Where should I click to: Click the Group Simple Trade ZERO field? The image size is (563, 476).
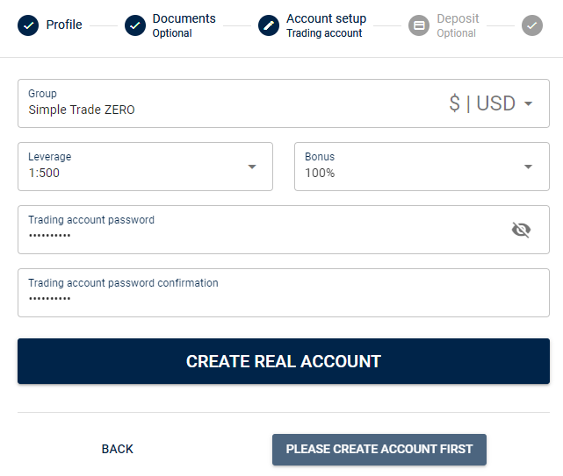[x=284, y=103]
